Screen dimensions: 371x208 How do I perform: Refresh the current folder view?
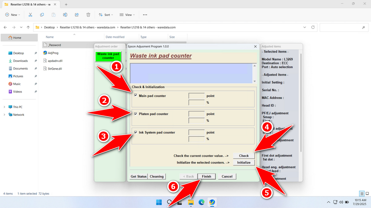[x=313, y=27]
